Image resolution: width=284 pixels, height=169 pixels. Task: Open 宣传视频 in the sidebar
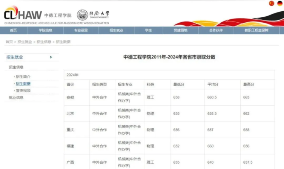23,90
